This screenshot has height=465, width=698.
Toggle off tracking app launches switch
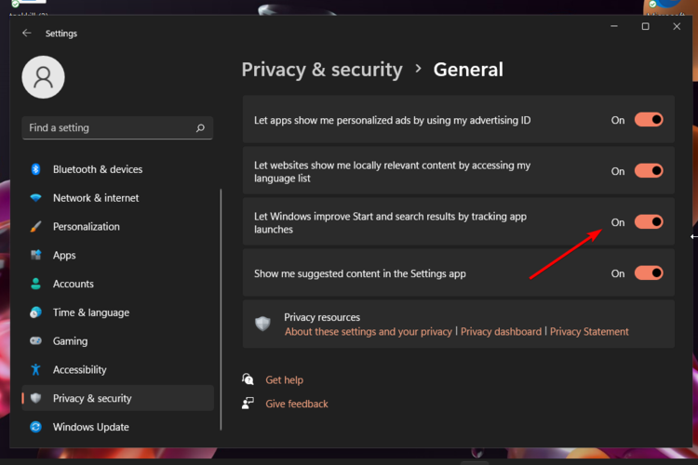click(649, 222)
